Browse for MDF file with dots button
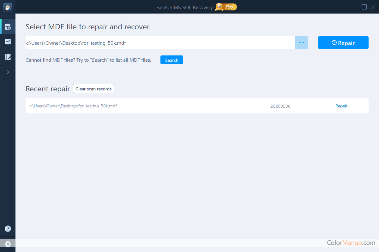Viewport: 379px width, 252px height. pos(301,43)
